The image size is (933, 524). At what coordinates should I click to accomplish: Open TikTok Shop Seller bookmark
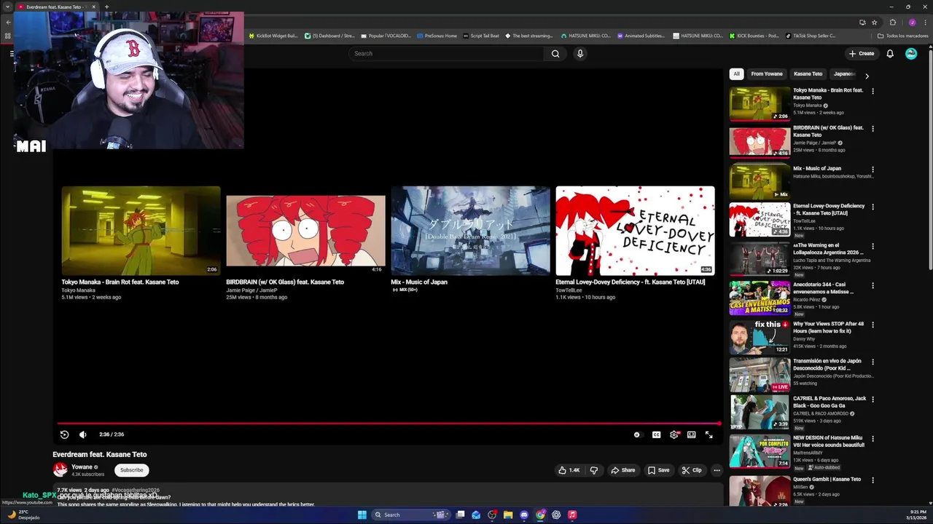click(x=810, y=36)
